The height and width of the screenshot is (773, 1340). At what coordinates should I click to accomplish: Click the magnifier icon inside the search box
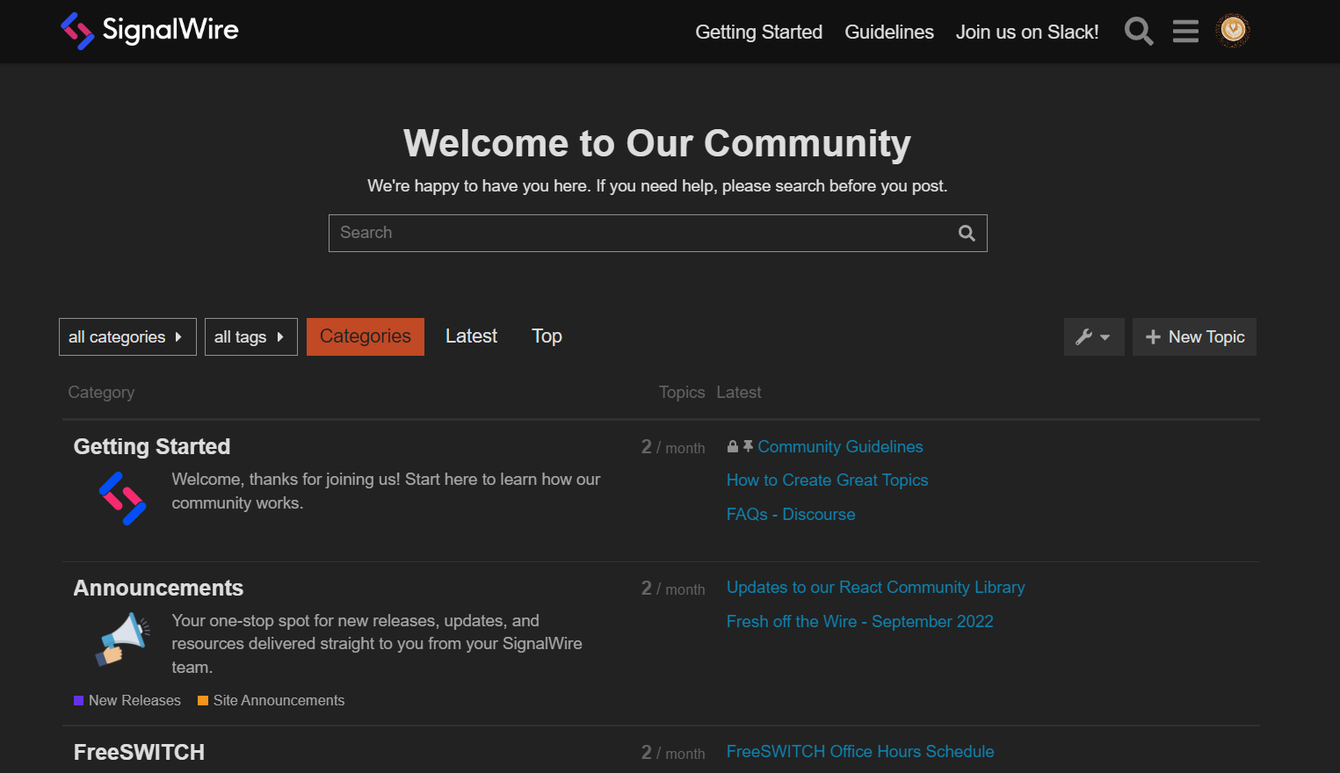pyautogui.click(x=967, y=233)
